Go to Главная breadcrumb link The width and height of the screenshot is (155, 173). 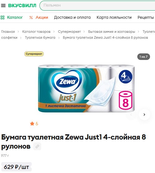coord(8,32)
